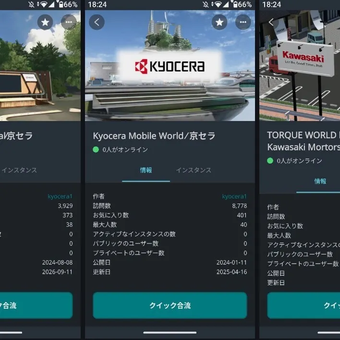Tap クイック合流 button for Kyocera Mobile World
This screenshot has height=340, width=340.
tap(170, 305)
